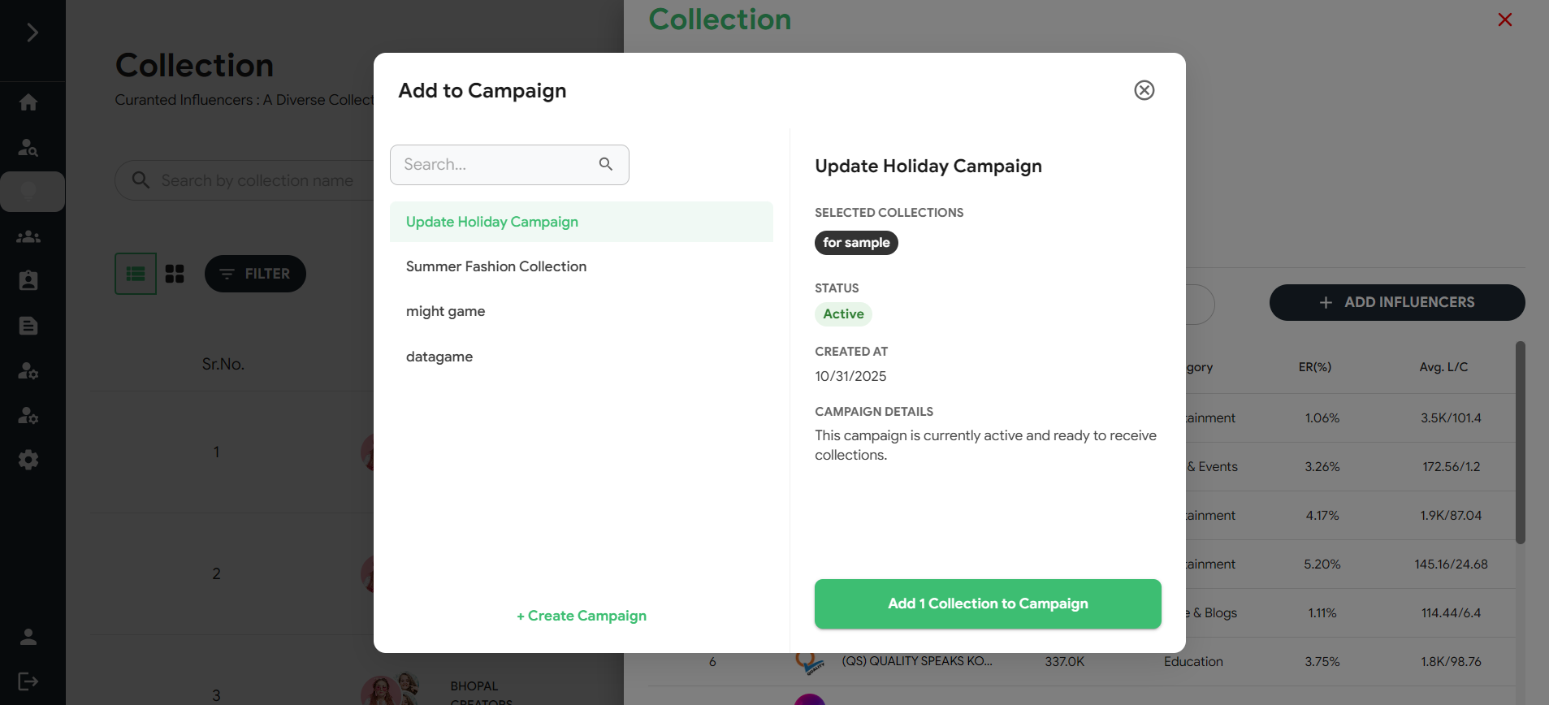Click the campaign Search field

coord(497,165)
